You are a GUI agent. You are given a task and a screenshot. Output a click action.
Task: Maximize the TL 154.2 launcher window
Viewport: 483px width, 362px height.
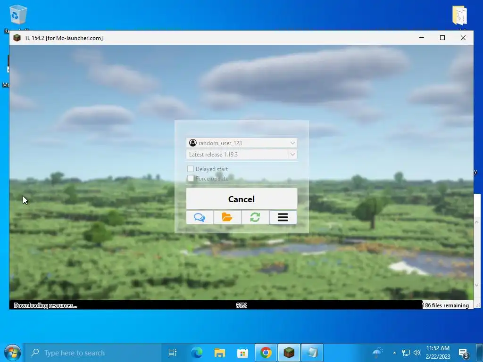pos(442,38)
